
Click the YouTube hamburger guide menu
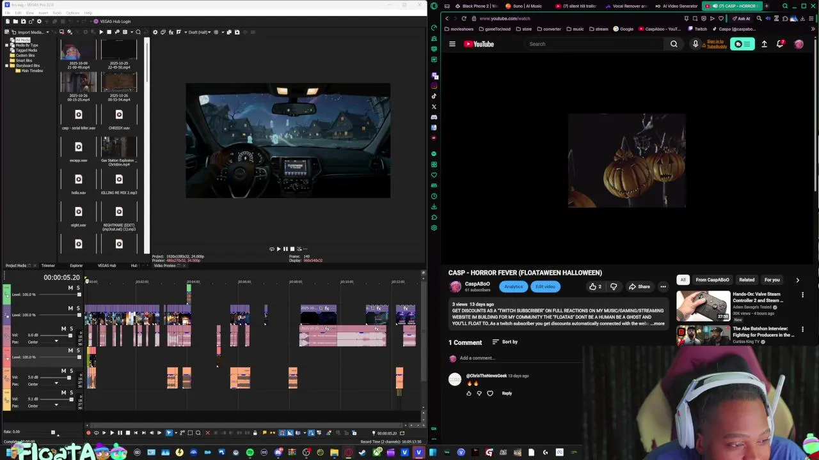pos(452,44)
